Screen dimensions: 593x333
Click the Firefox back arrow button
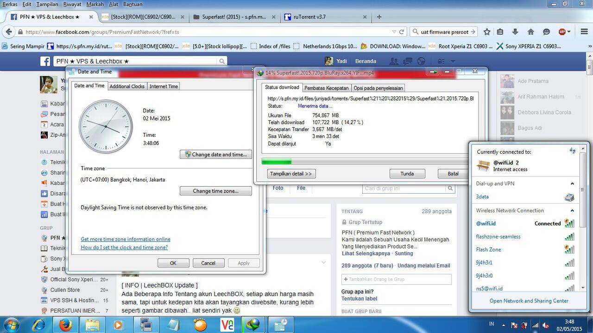pos(8,32)
